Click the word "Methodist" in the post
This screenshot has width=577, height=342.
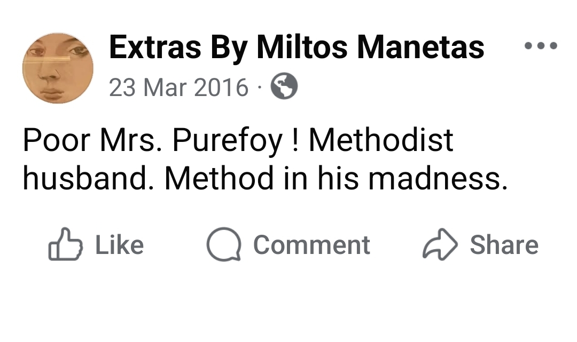coord(380,140)
